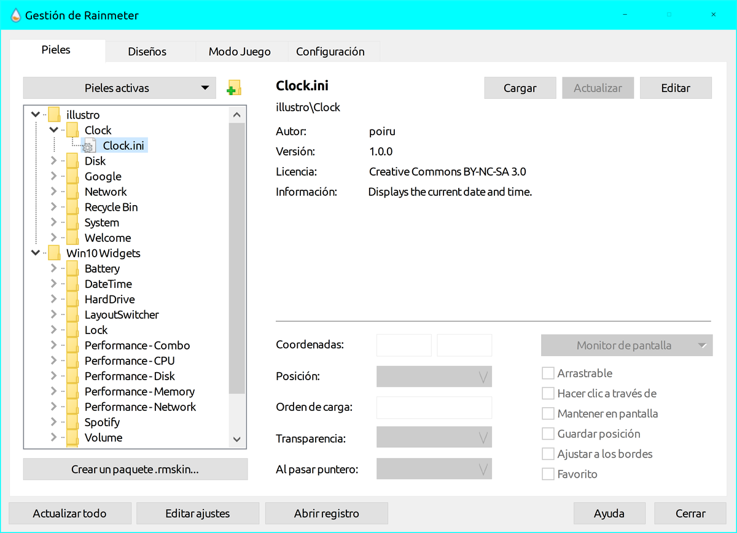
Task: Click the DateTime folder icon
Action: 72,284
